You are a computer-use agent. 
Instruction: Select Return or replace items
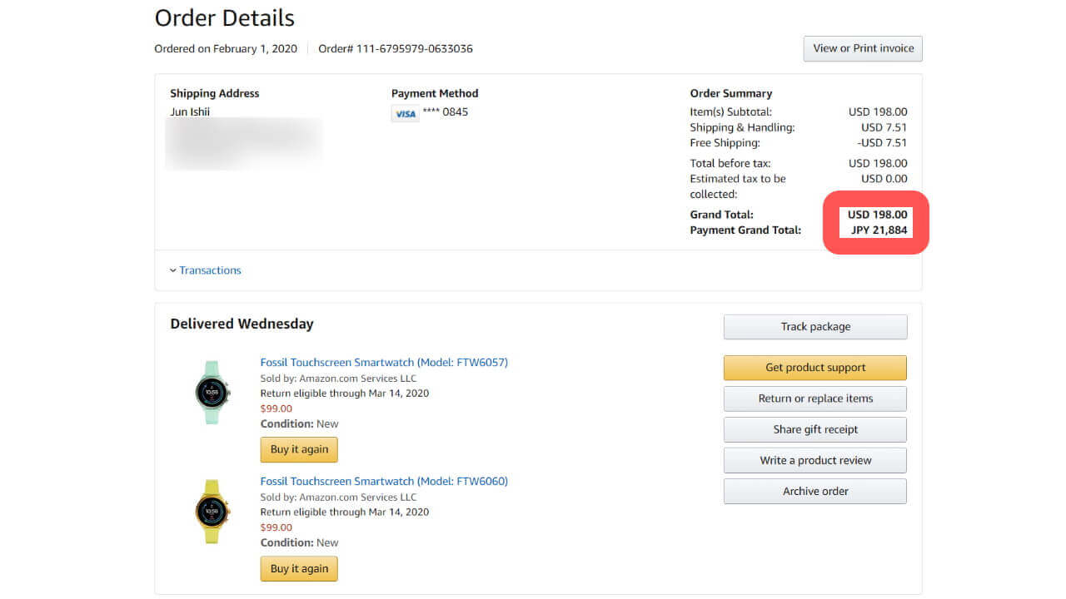pyautogui.click(x=814, y=399)
